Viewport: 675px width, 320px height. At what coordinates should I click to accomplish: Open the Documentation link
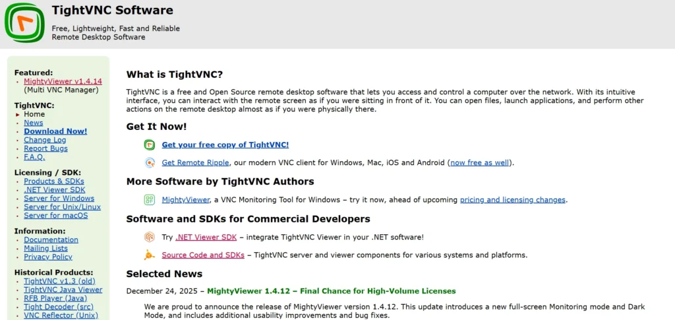51,240
